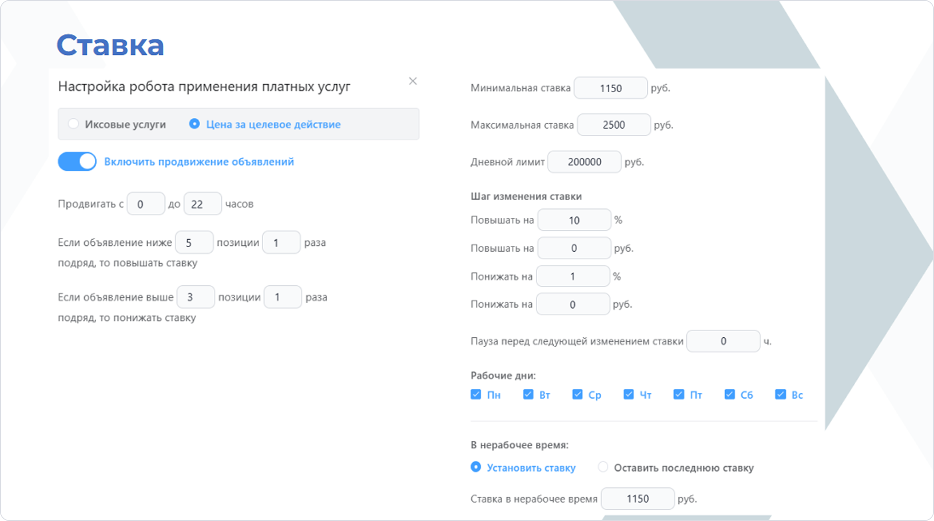Choose 'Оставить последнюю ставку' radio option
Screen dimensions: 934x521
(x=603, y=467)
